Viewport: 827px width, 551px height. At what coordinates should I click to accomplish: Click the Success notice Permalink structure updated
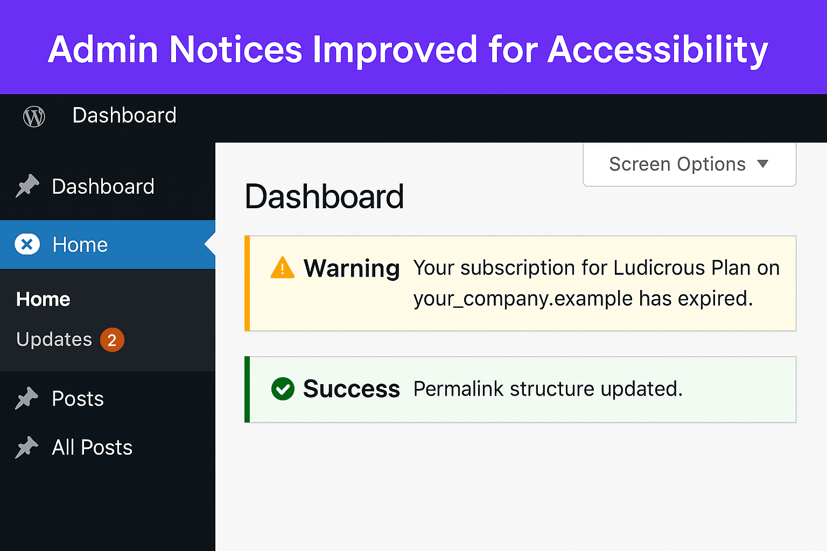pyautogui.click(x=520, y=389)
